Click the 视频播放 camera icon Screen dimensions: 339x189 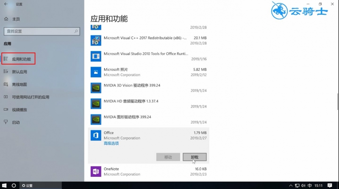point(6,110)
